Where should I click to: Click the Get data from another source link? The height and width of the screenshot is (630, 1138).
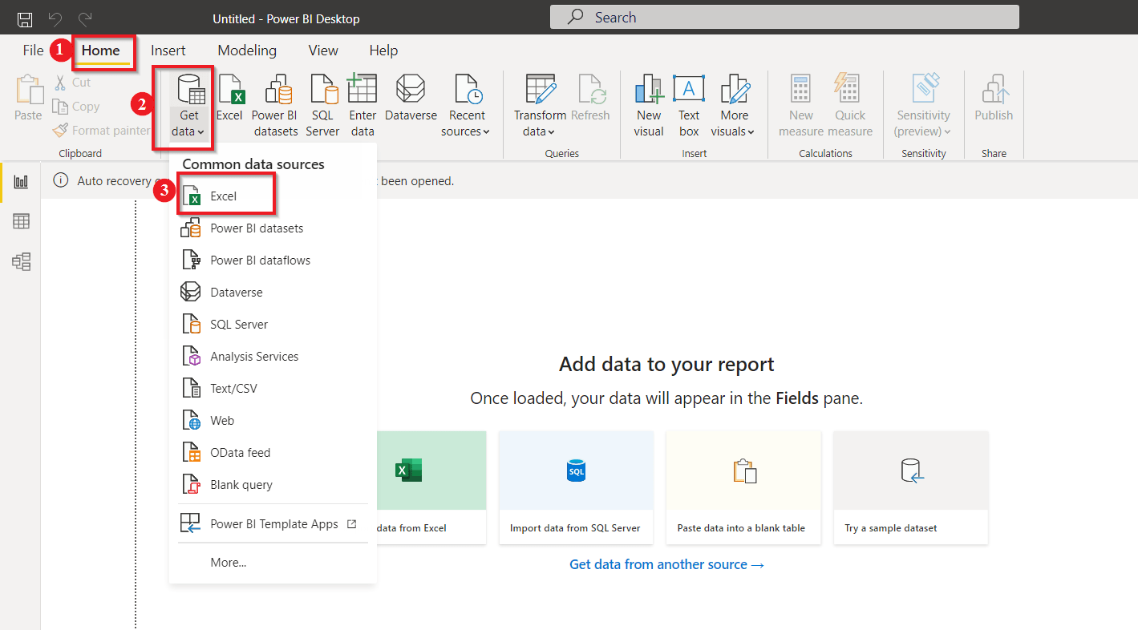[666, 564]
